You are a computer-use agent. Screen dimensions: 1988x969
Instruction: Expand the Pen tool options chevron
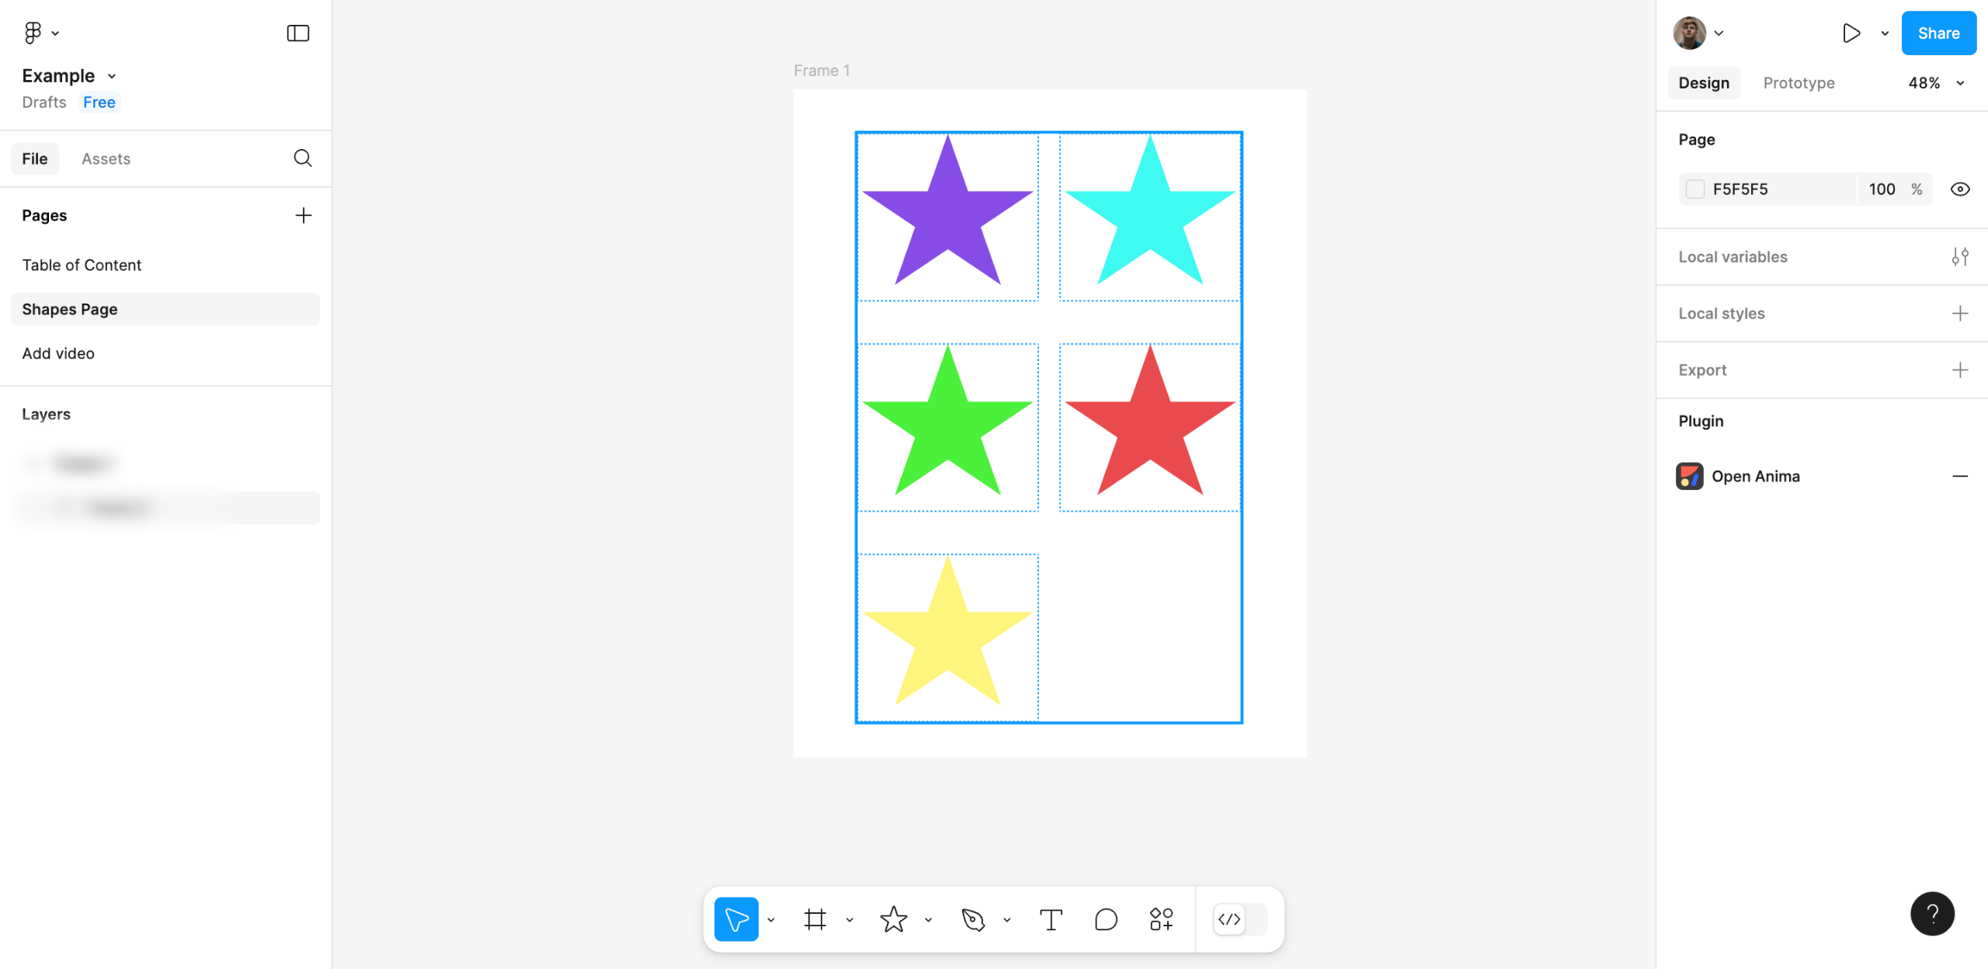pyautogui.click(x=1006, y=920)
